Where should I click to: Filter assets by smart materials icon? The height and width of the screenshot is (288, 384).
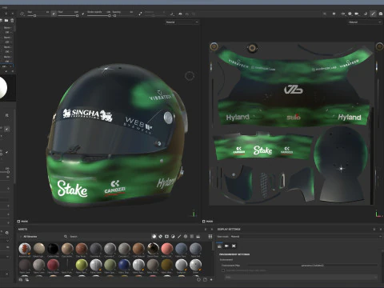(160, 236)
